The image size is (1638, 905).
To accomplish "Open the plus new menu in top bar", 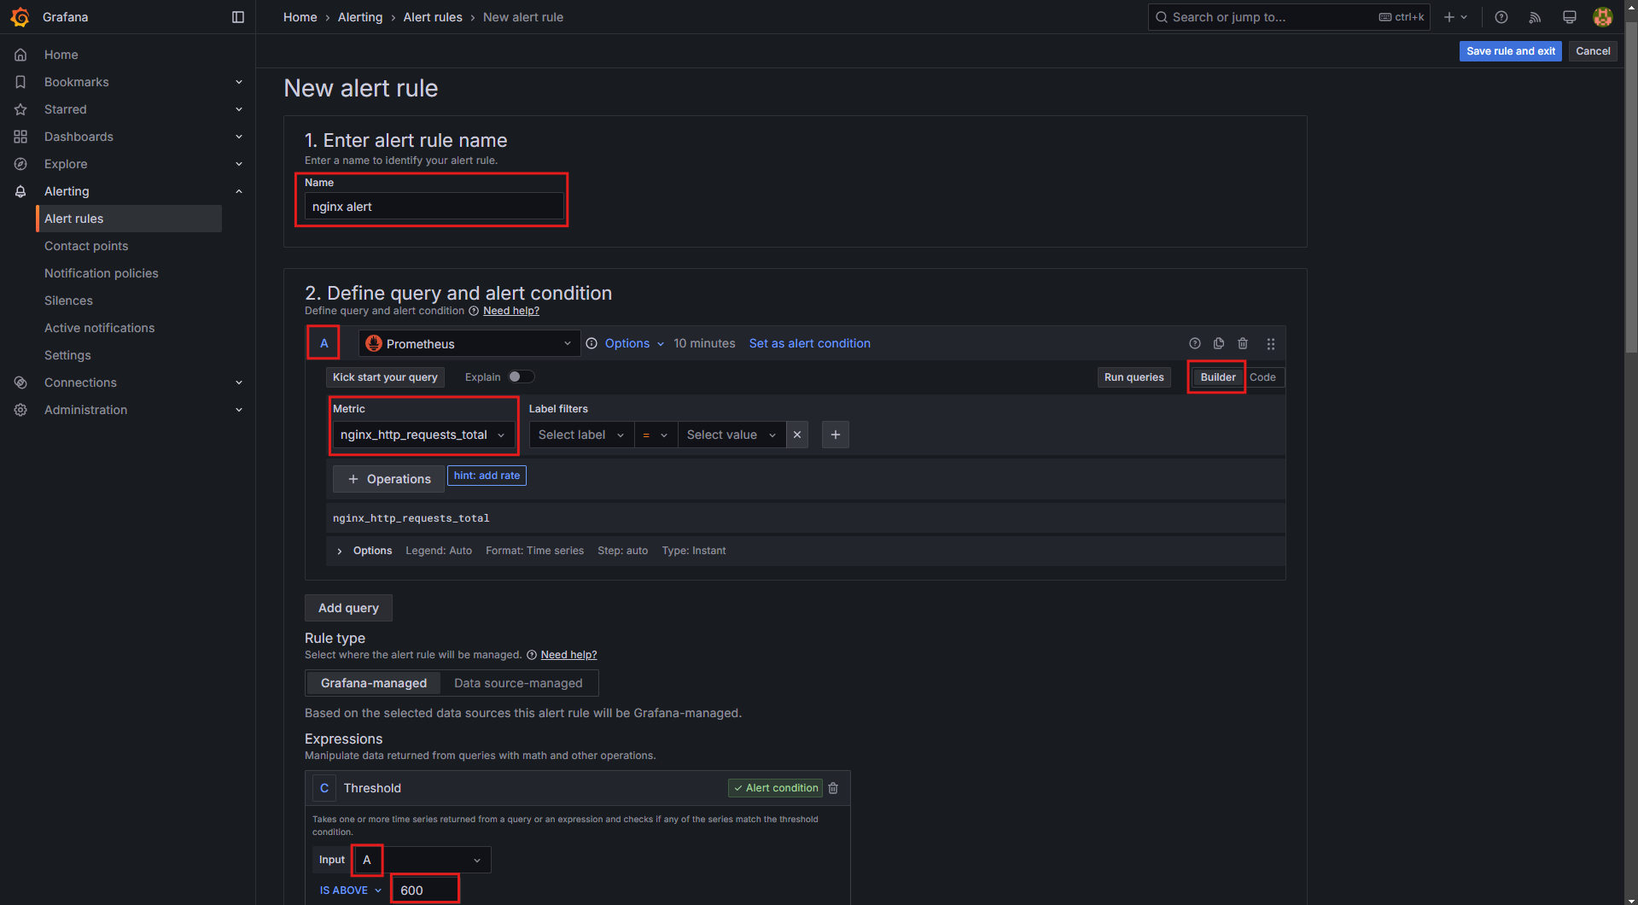I will coord(1455,17).
